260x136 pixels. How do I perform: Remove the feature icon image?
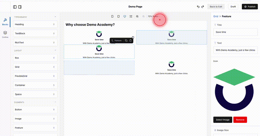pos(240,119)
